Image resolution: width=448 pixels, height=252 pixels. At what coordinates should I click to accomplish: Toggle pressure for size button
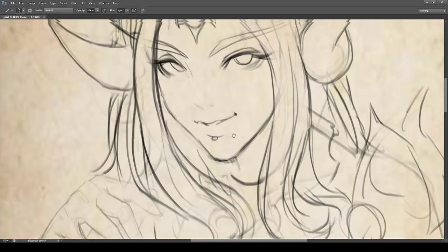tap(143, 10)
